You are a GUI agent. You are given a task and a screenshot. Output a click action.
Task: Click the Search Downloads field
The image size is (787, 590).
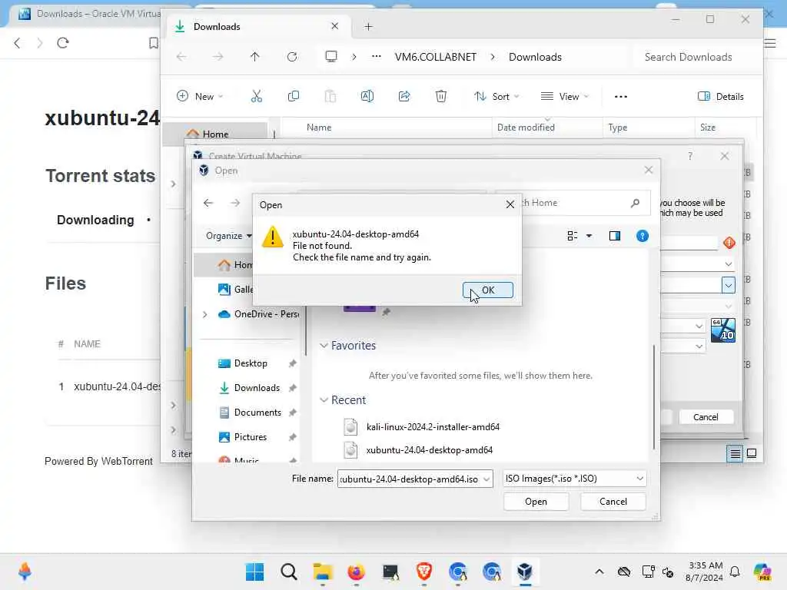[x=695, y=57]
